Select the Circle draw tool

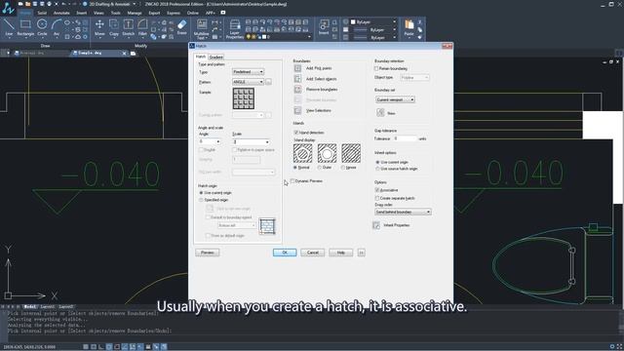[42, 27]
